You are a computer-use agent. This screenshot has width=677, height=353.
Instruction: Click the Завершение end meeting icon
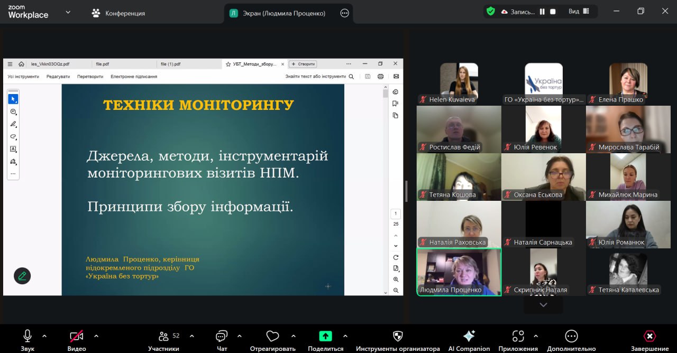click(649, 336)
